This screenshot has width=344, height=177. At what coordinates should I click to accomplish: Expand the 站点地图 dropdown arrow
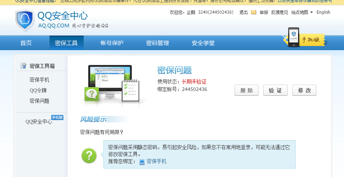[311, 12]
